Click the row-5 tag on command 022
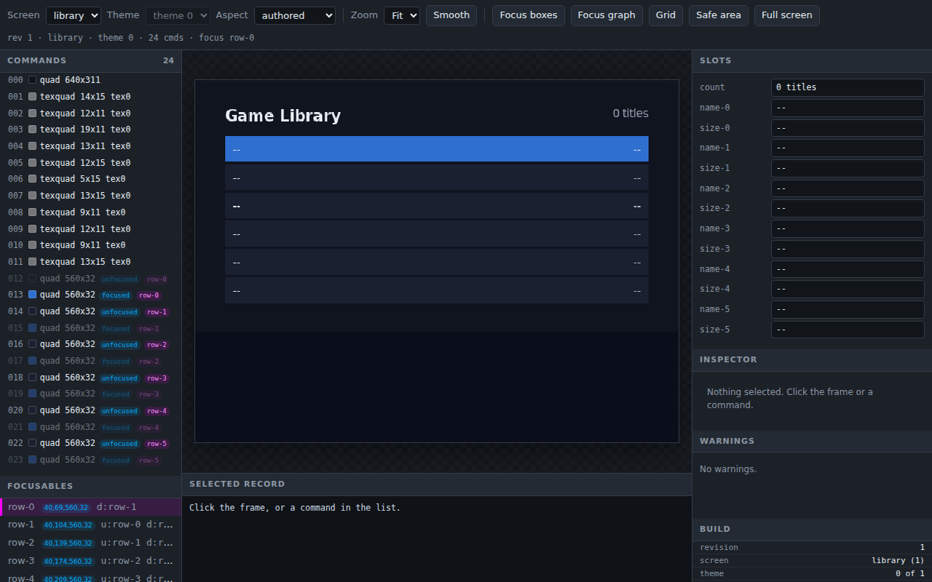 click(157, 444)
